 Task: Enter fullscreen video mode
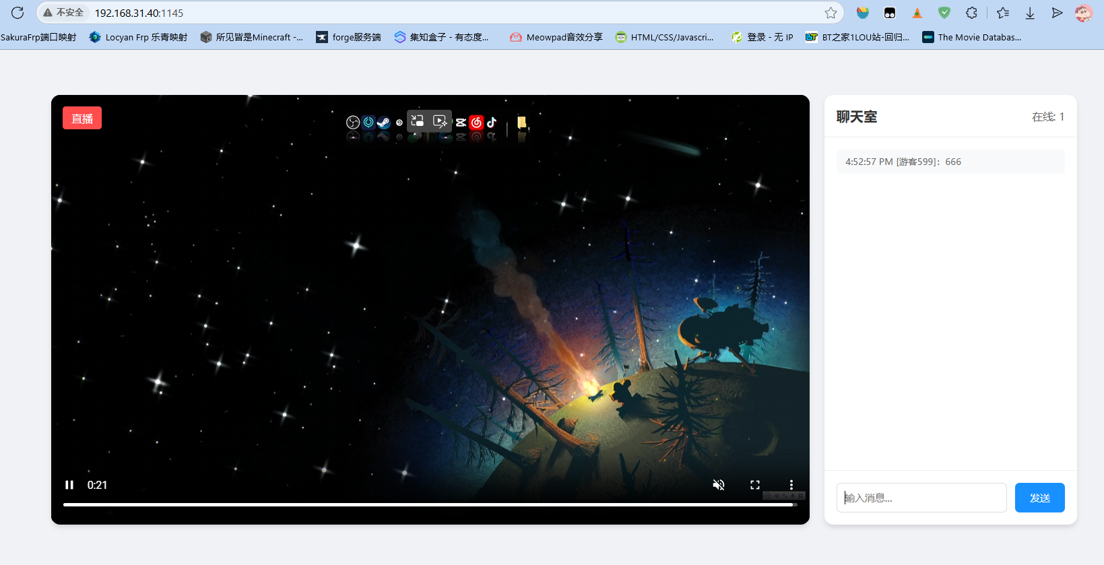[x=755, y=485]
